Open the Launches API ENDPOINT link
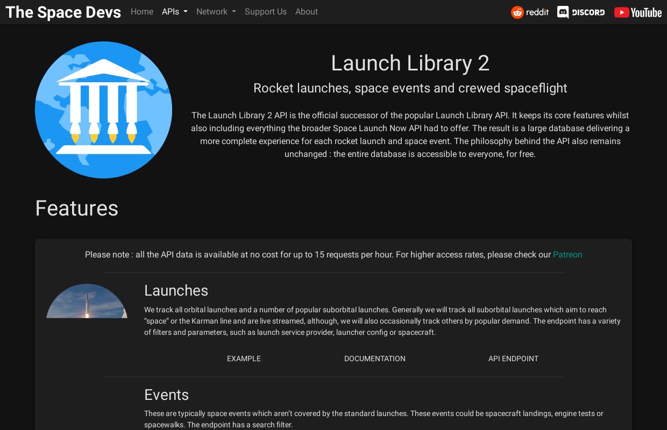The image size is (667, 430). click(513, 359)
